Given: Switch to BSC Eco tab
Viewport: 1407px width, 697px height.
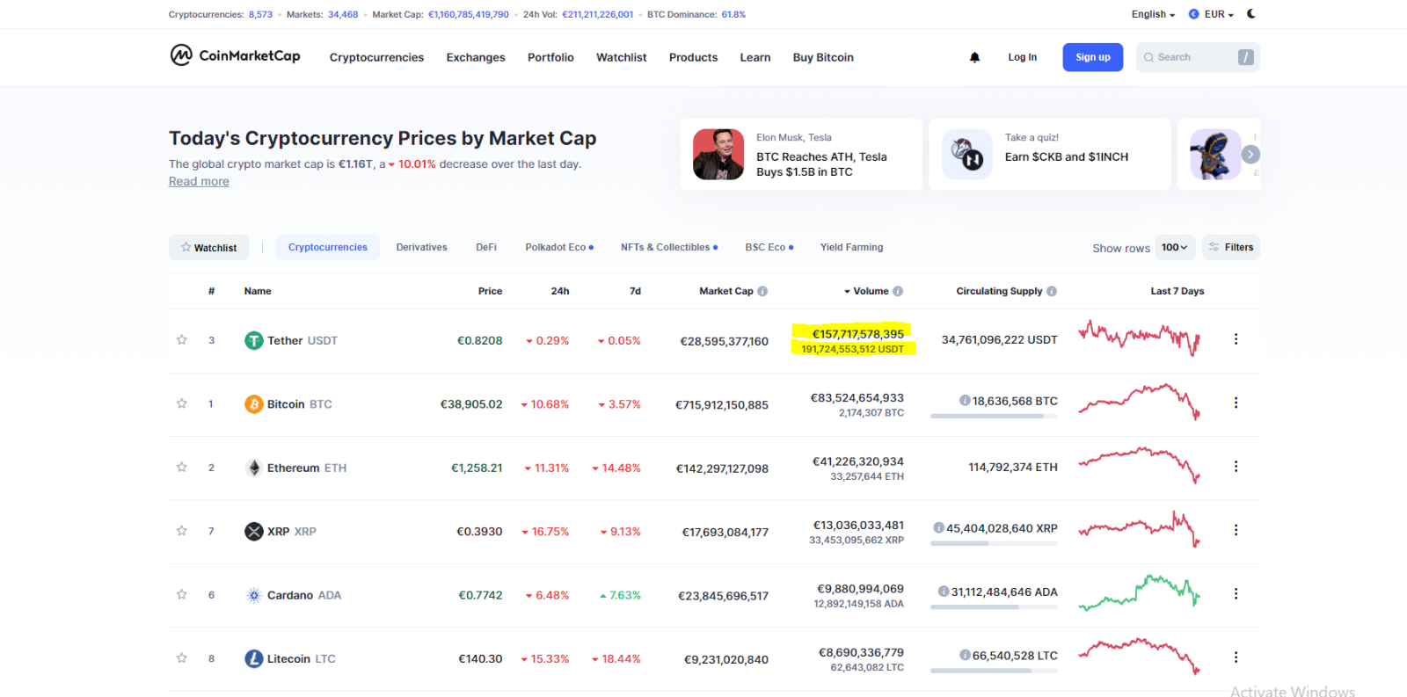Looking at the screenshot, I should point(769,247).
